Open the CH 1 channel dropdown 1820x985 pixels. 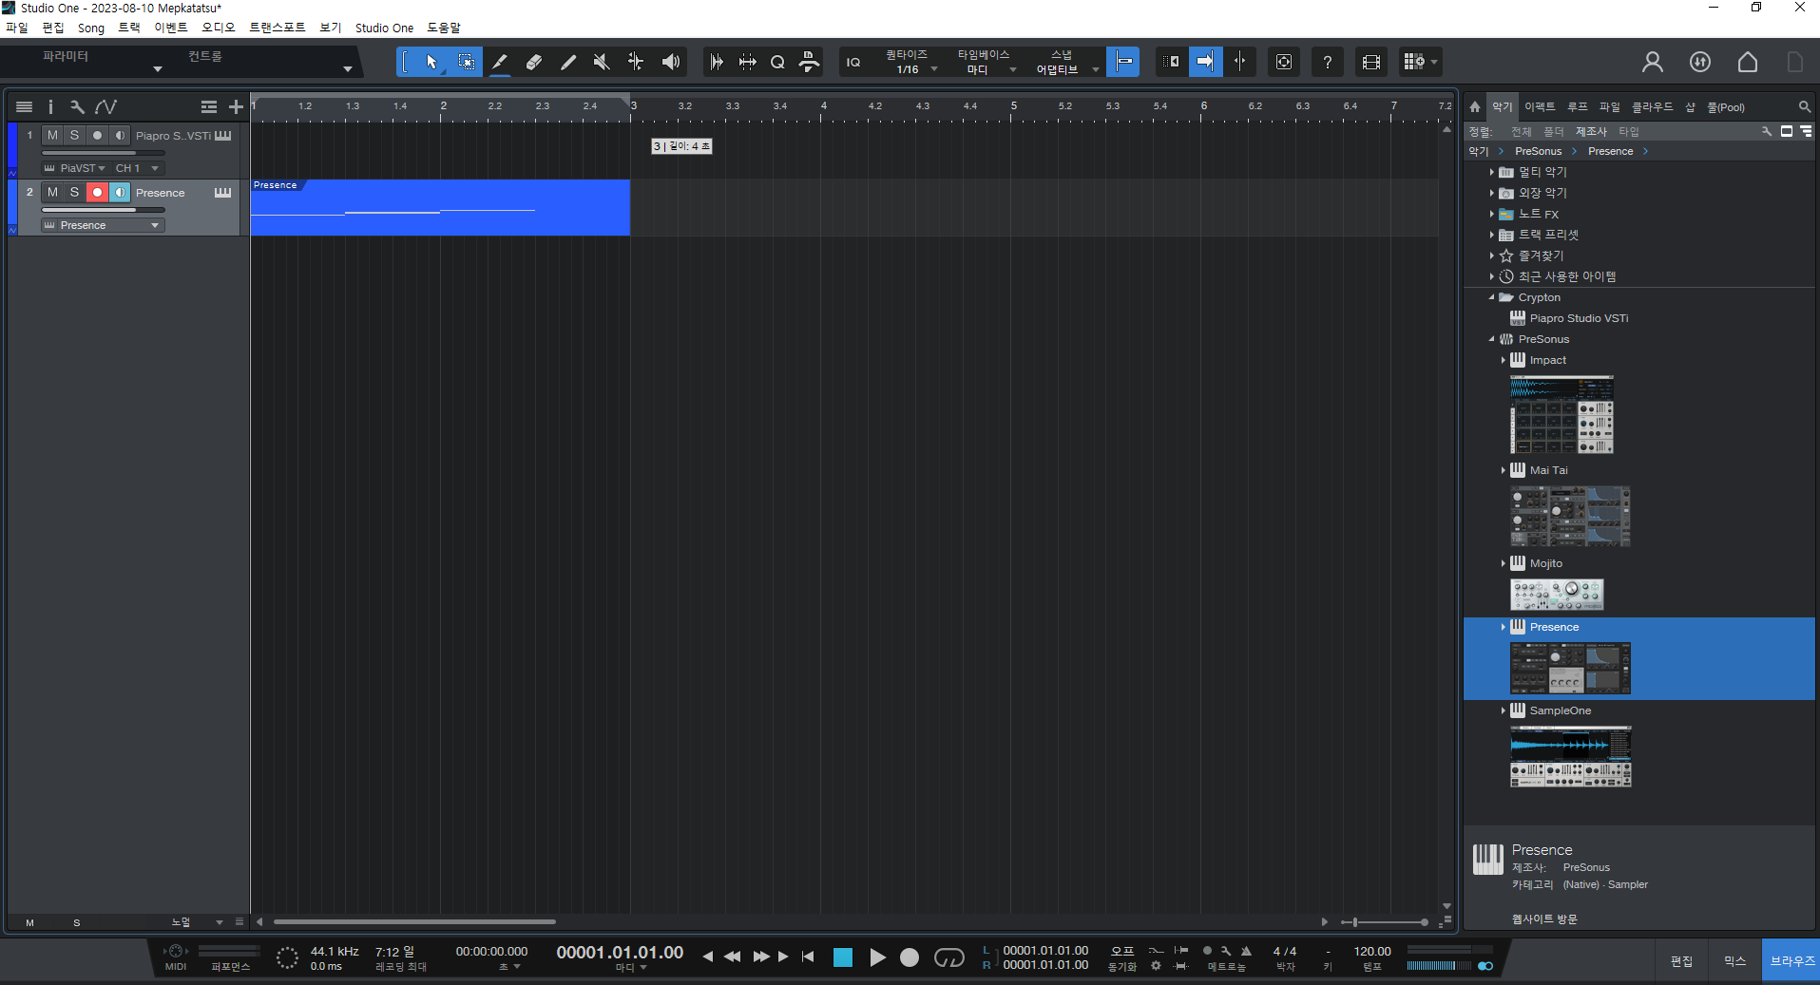137,168
